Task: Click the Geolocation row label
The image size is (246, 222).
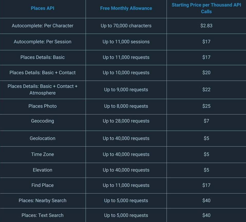Action: pos(42,138)
